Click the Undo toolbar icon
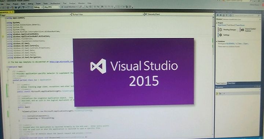Image resolution: width=264 pixels, height=139 pixels. click(x=23, y=7)
